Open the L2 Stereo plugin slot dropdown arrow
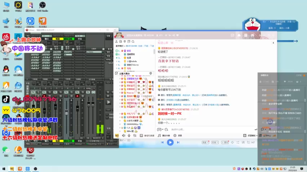307x172 pixels. (x=102, y=52)
